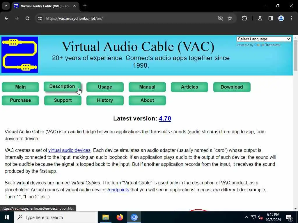298x223 pixels.
Task: Open the notification center icon
Action: point(289,217)
